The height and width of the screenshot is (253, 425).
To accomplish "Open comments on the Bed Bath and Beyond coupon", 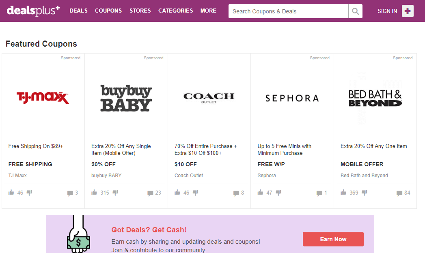I will tap(399, 193).
